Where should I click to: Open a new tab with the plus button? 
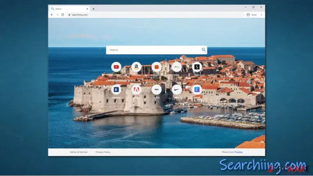click(93, 9)
